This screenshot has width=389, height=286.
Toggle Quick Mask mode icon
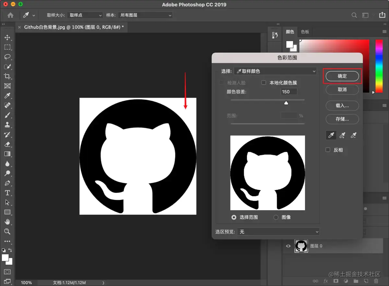7,272
